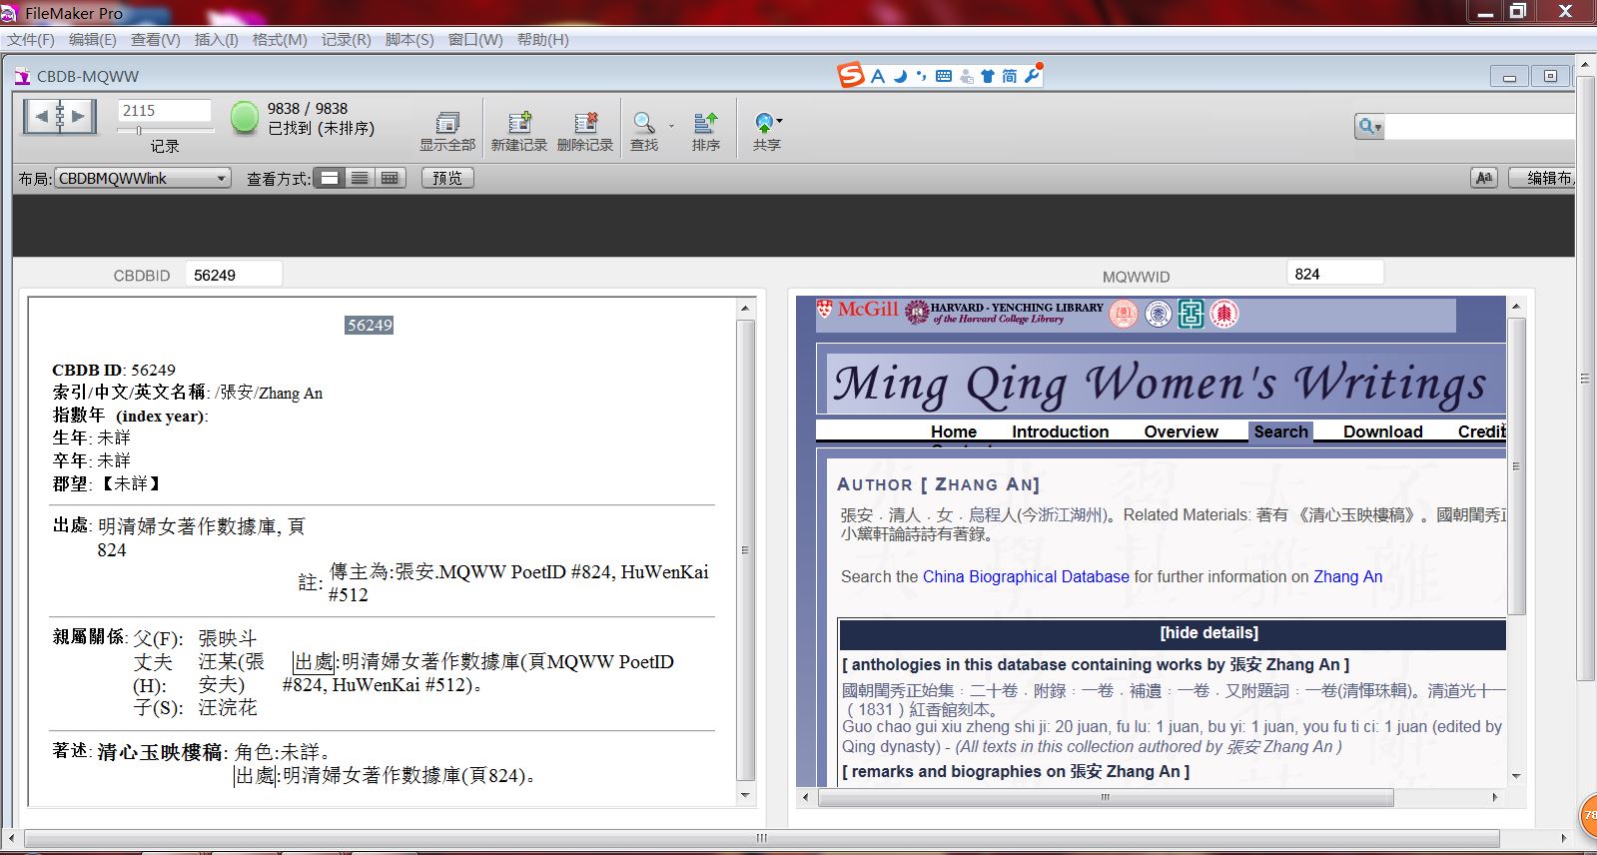The height and width of the screenshot is (855, 1597).
Task: Show all records with 显示全部
Action: [x=446, y=132]
